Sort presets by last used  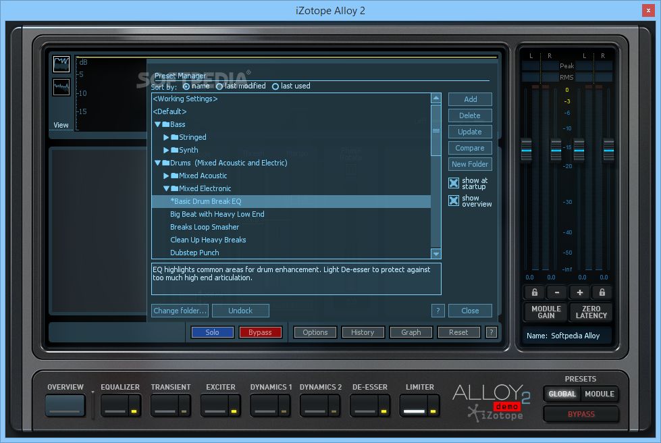coord(275,86)
